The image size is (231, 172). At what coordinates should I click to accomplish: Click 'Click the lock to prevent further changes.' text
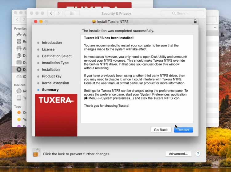pyautogui.click(x=77, y=154)
